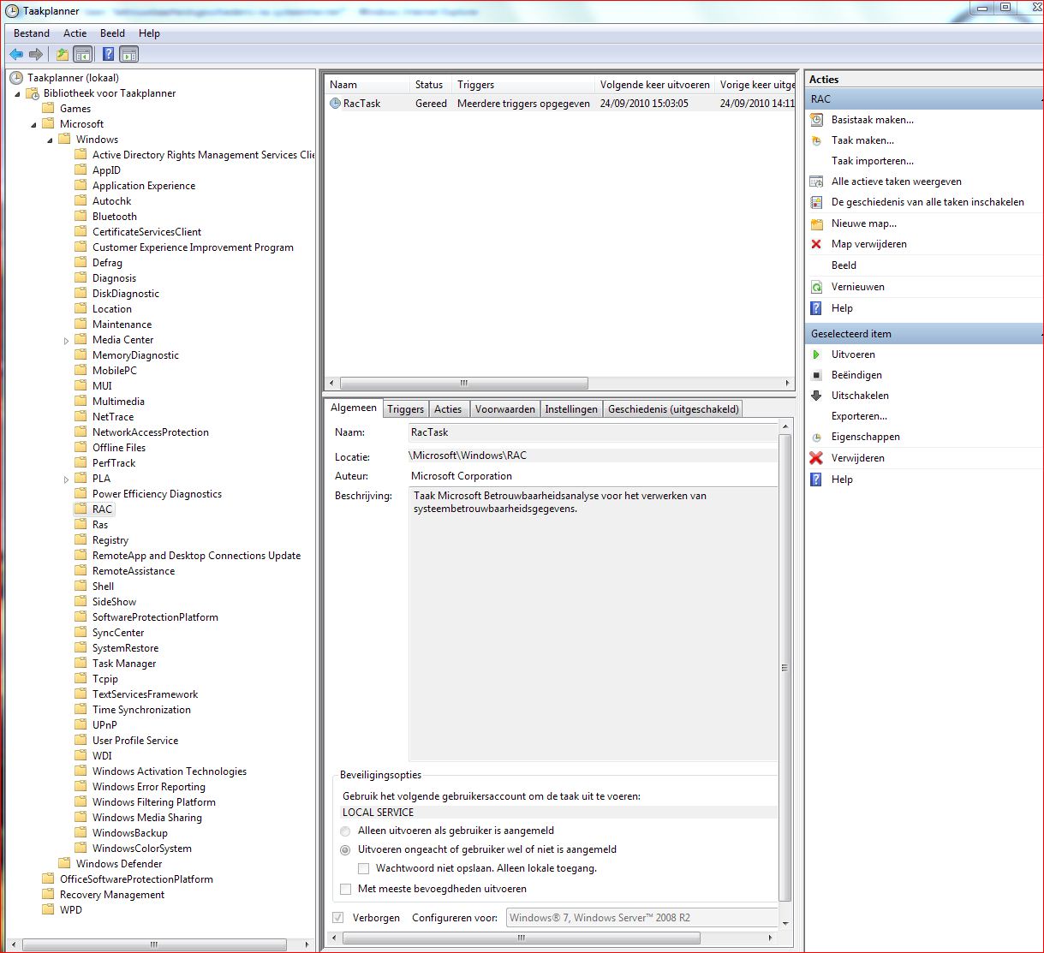Click the Uitschakelen down-arrow icon
The width and height of the screenshot is (1044, 953).
[x=816, y=396]
